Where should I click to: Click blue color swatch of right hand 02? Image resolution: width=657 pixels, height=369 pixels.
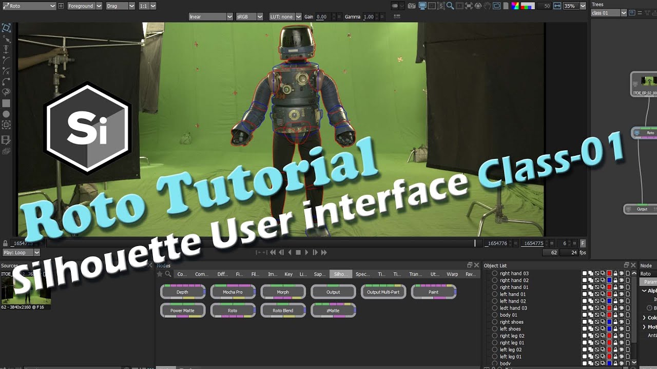coord(609,280)
